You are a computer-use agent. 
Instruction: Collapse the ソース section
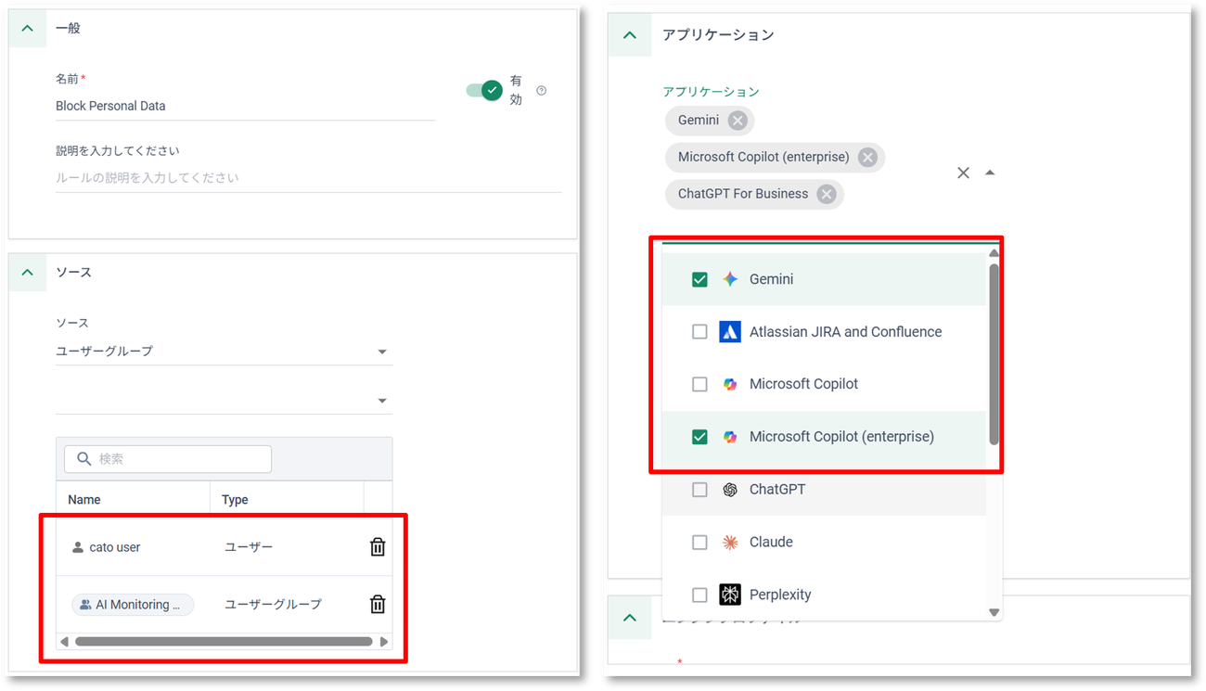pyautogui.click(x=28, y=273)
